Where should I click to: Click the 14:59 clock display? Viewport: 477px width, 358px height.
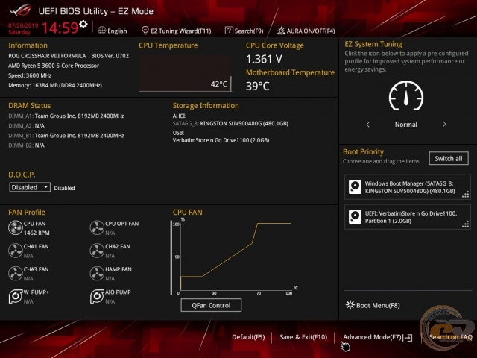coord(60,28)
